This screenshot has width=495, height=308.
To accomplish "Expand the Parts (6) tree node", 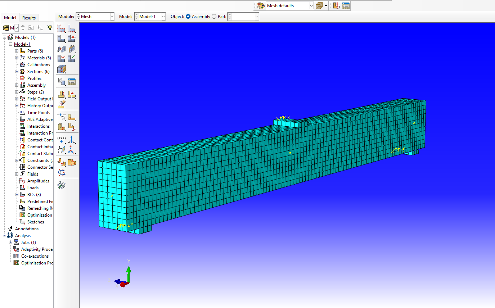I will click(17, 51).
